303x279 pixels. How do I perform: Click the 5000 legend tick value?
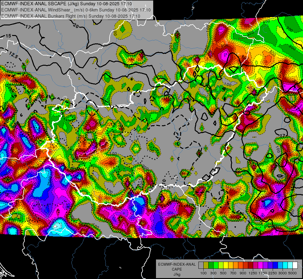click(292, 273)
